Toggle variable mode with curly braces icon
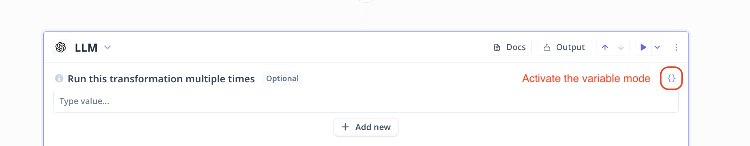The height and width of the screenshot is (146, 750). click(x=671, y=78)
